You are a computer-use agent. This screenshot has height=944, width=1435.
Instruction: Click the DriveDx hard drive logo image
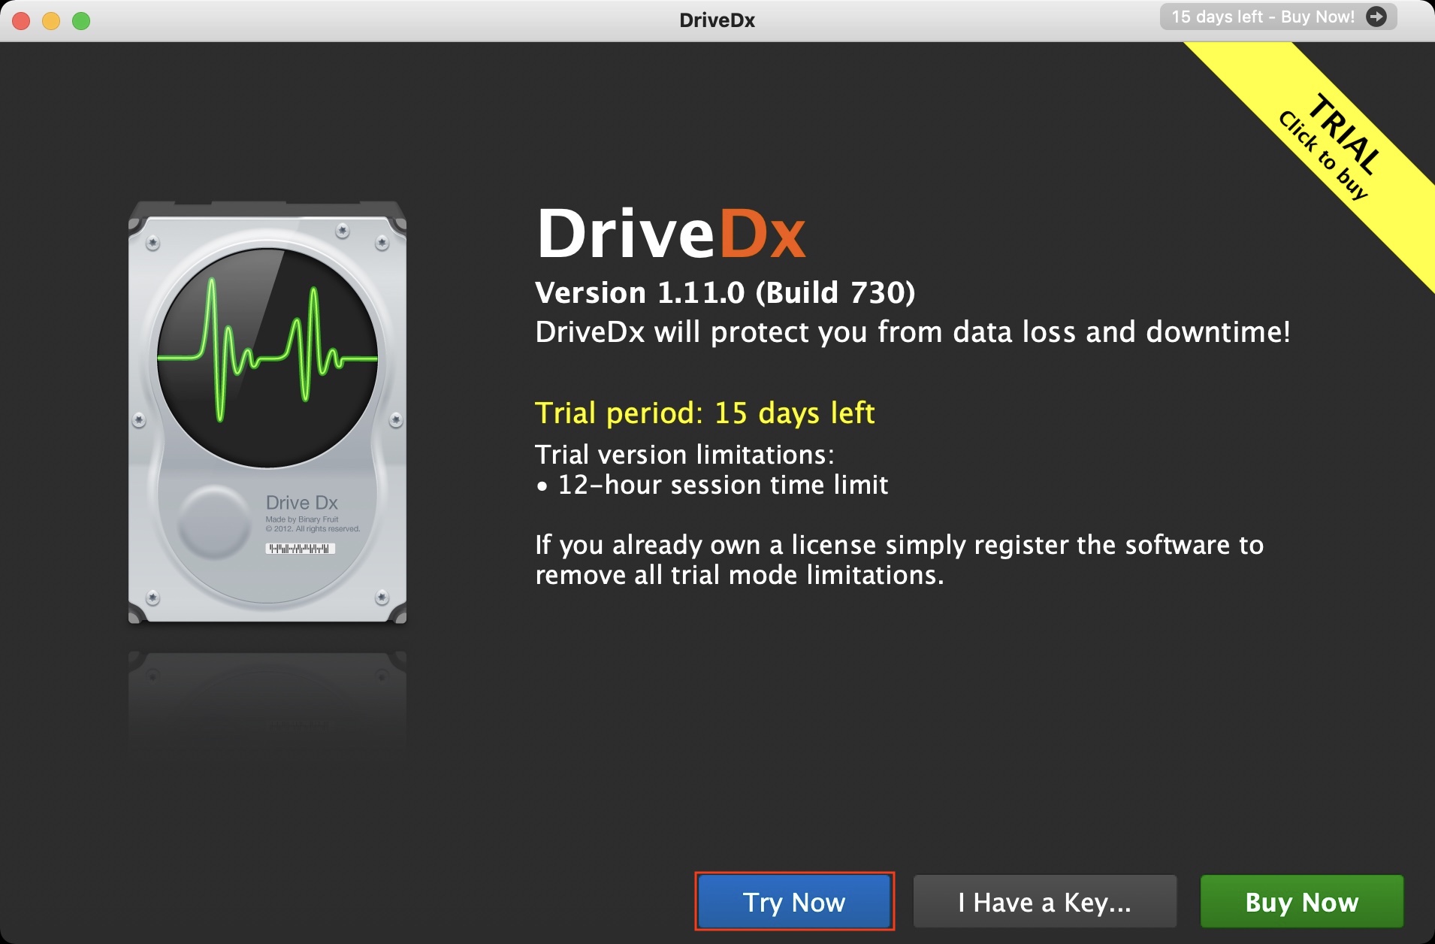267,412
